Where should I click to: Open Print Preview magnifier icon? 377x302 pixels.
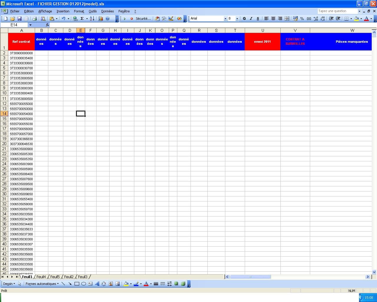pos(43,19)
